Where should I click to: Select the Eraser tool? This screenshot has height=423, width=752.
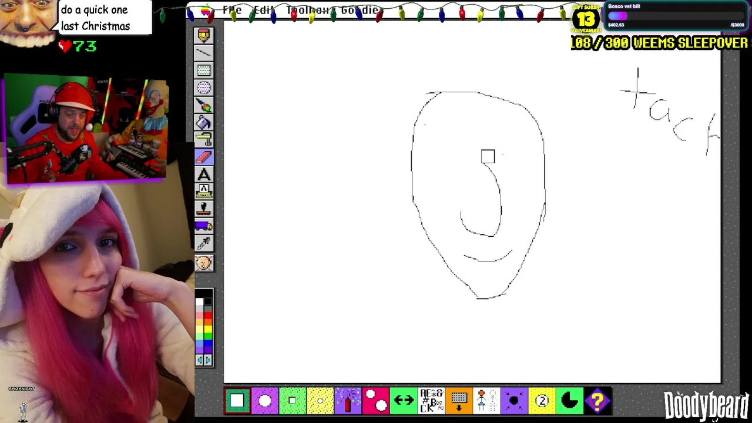(204, 157)
